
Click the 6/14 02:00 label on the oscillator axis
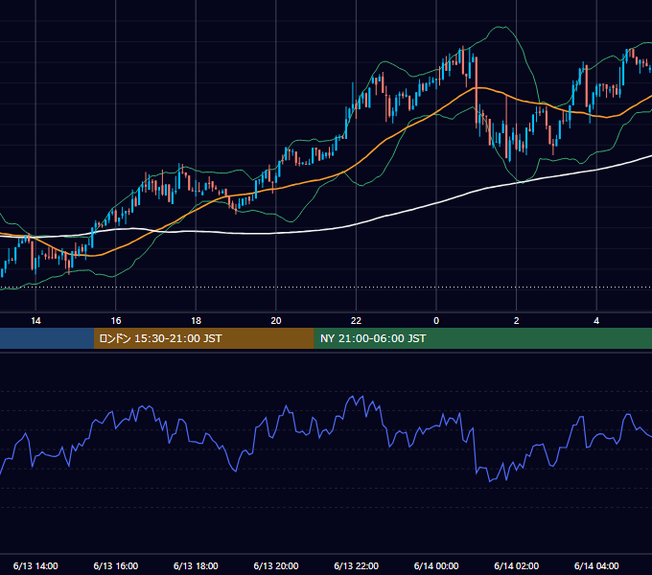tap(517, 565)
